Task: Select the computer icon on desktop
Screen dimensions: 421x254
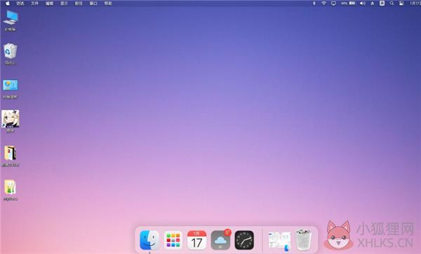Action: click(x=11, y=20)
